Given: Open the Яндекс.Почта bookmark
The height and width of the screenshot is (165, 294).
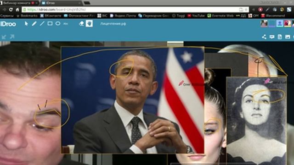Looking at the screenshot, I should tap(123, 16).
